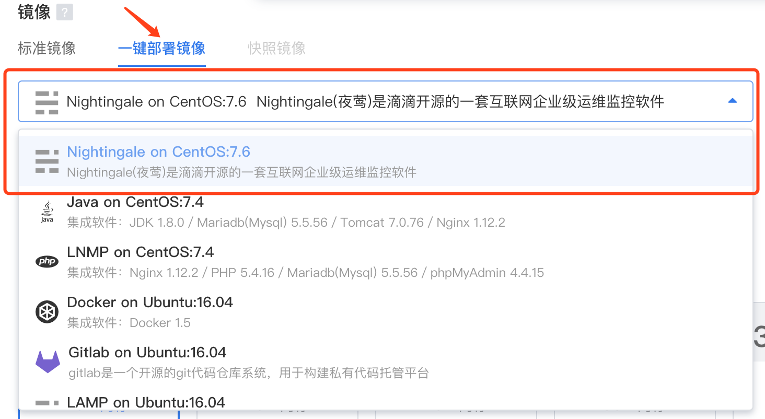Click the Java coffee cup icon

point(47,212)
